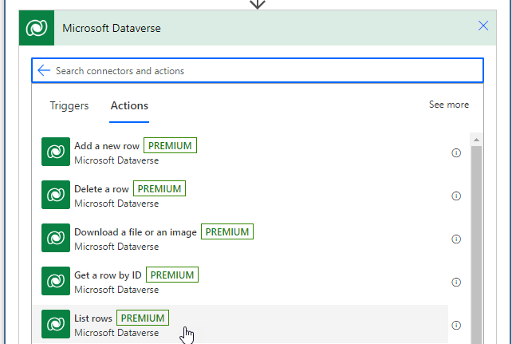Select the Actions tab
This screenshot has width=512, height=344.
tap(129, 105)
